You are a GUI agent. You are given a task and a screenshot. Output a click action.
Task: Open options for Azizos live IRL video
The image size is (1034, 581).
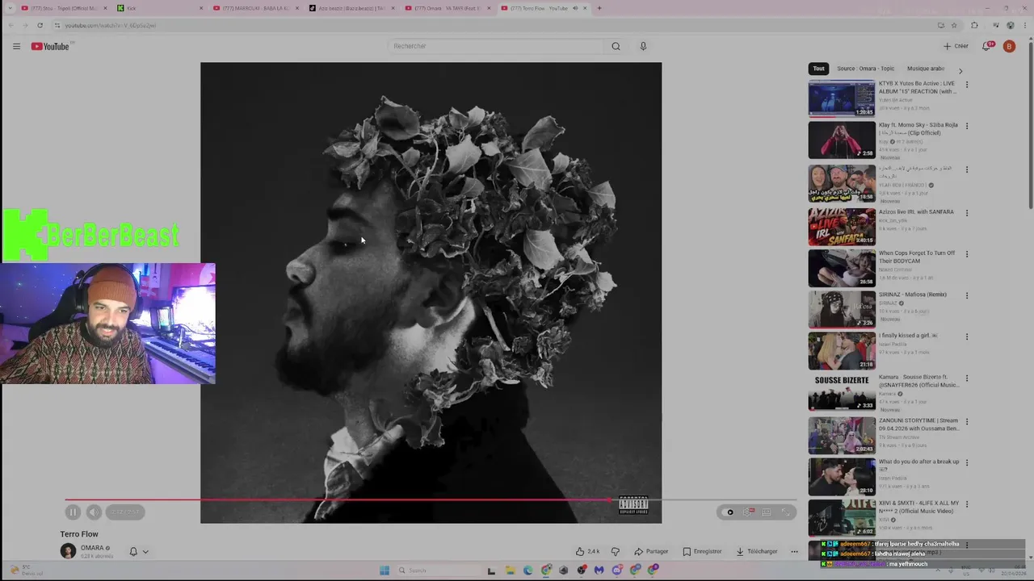coord(967,213)
